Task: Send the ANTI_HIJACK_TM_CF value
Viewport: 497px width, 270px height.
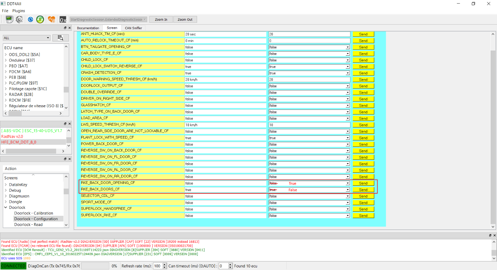Action: click(363, 34)
